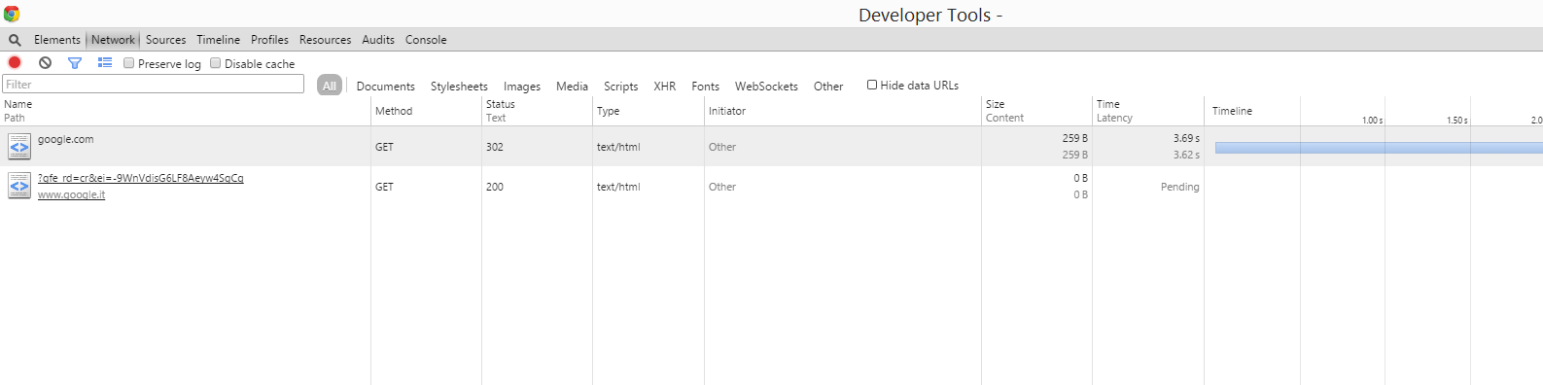Click the document icon for www.google.it request
This screenshot has height=385, width=1543.
coord(19,186)
